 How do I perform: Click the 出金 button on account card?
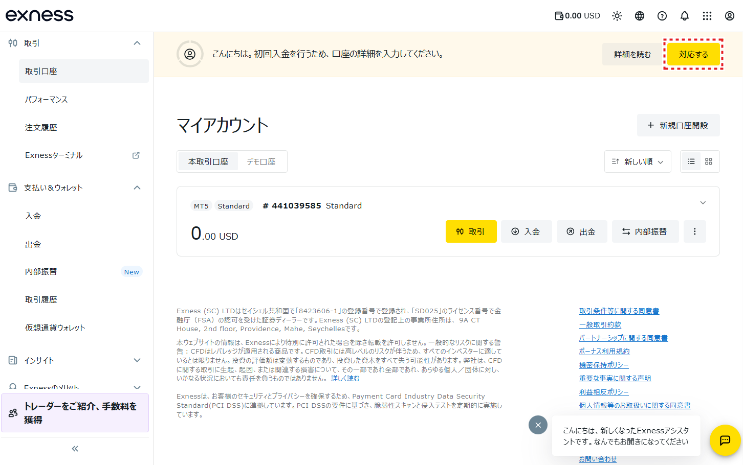coord(582,231)
